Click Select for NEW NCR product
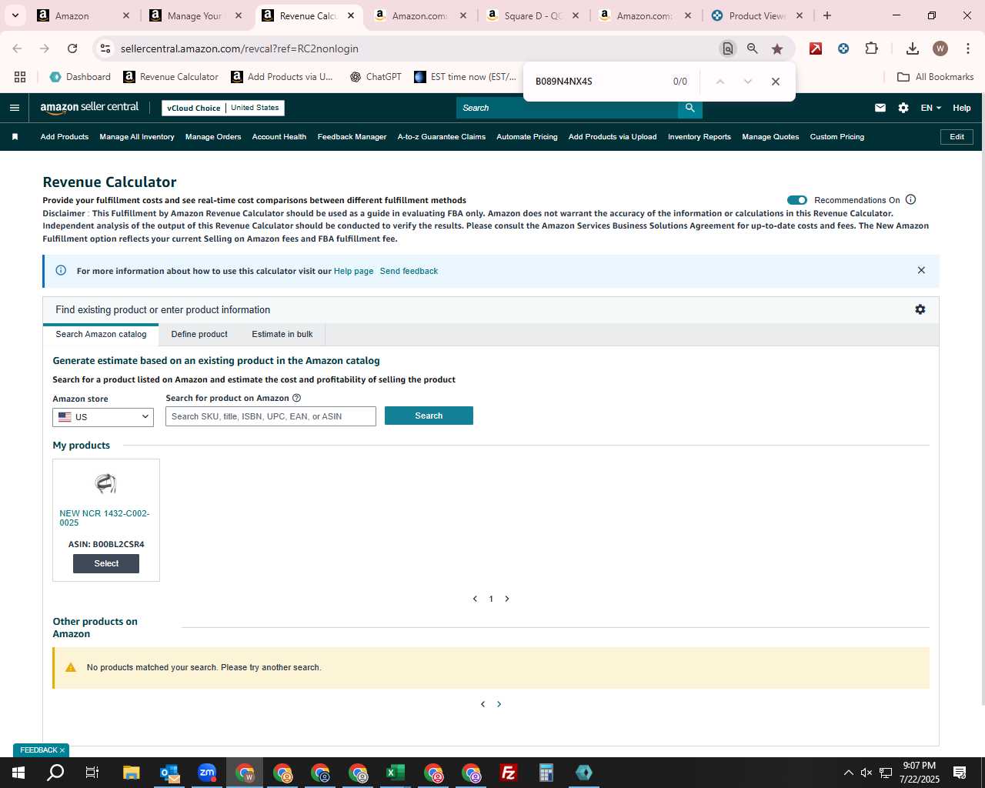The height and width of the screenshot is (788, 985). coord(106,564)
